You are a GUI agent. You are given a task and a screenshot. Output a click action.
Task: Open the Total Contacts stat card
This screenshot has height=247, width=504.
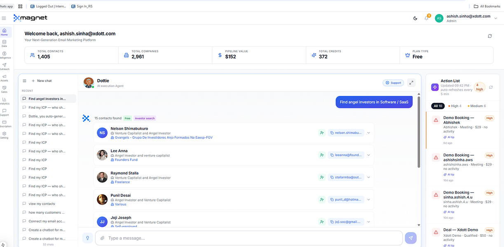[x=72, y=55]
